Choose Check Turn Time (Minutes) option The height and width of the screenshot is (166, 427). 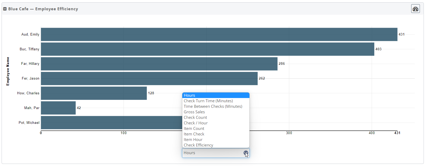click(208, 101)
